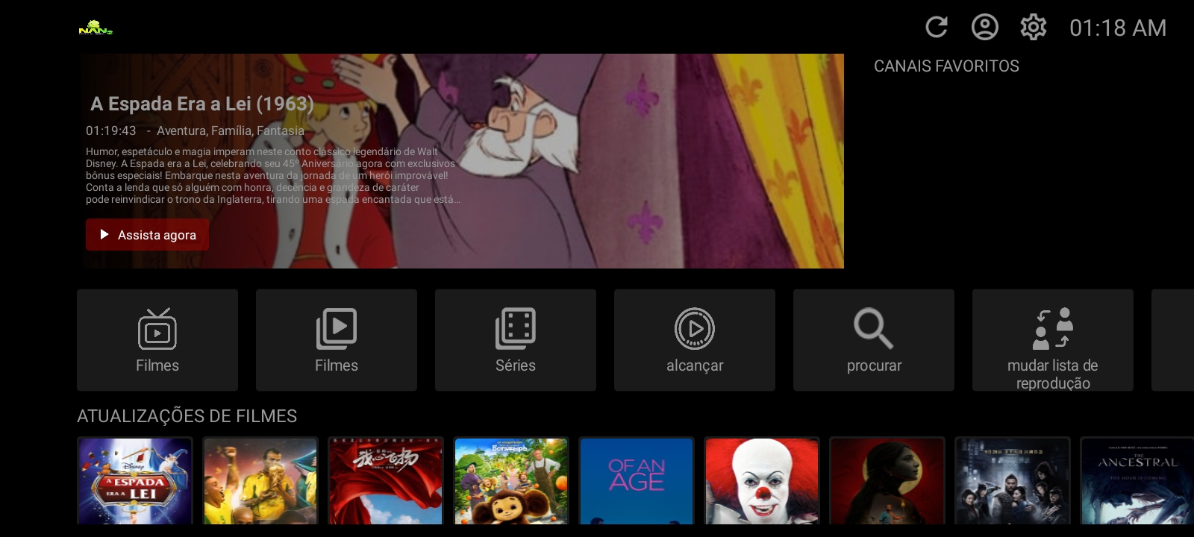Open the Filmes tile with the TV antenna icon
This screenshot has width=1194, height=537.
(x=157, y=340)
